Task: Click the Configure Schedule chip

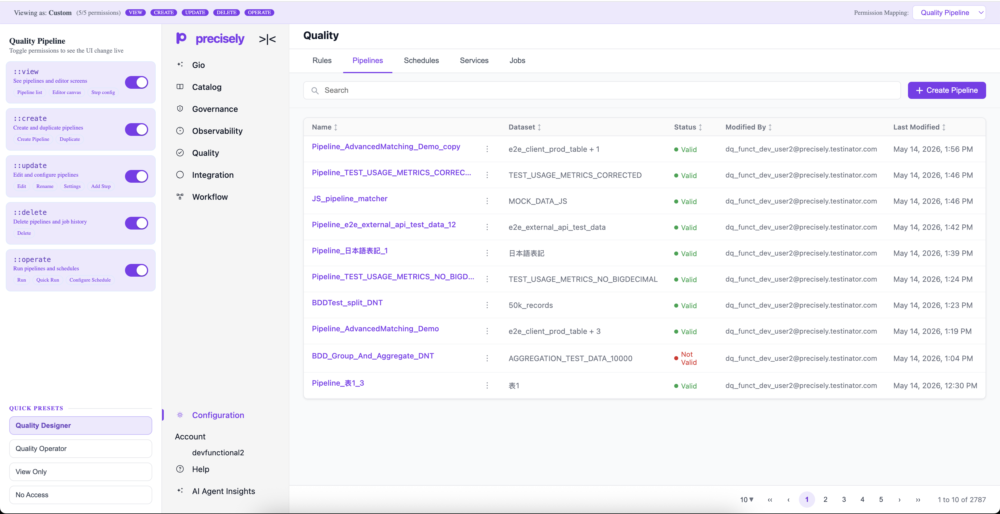Action: click(x=90, y=280)
